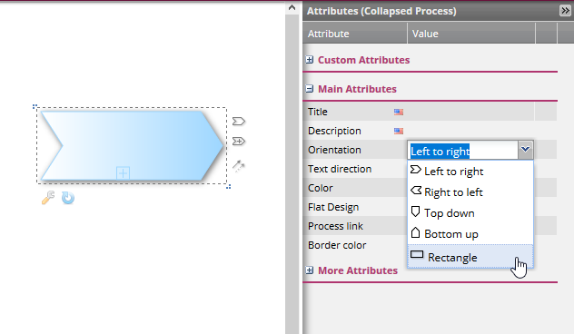Collapse the Main Attributes section
This screenshot has height=334, width=574.
click(310, 89)
